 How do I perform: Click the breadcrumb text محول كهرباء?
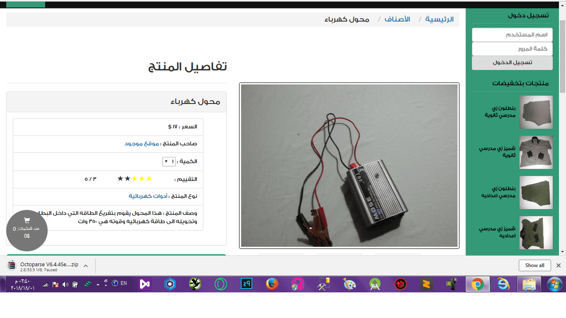point(347,19)
